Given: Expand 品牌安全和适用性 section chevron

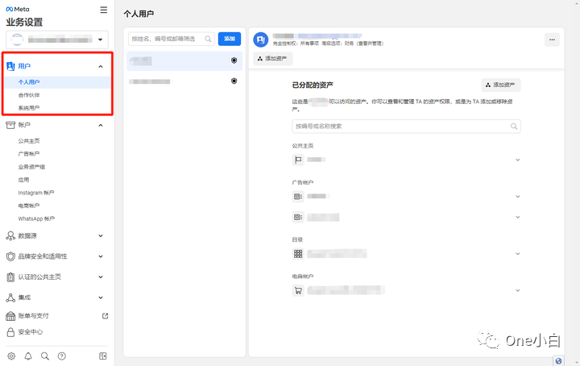Looking at the screenshot, I should pos(100,256).
